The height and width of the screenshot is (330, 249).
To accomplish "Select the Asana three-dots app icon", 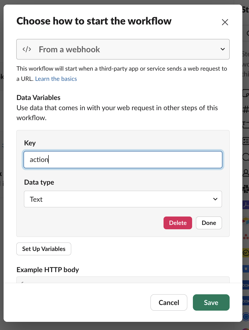I will (246, 237).
